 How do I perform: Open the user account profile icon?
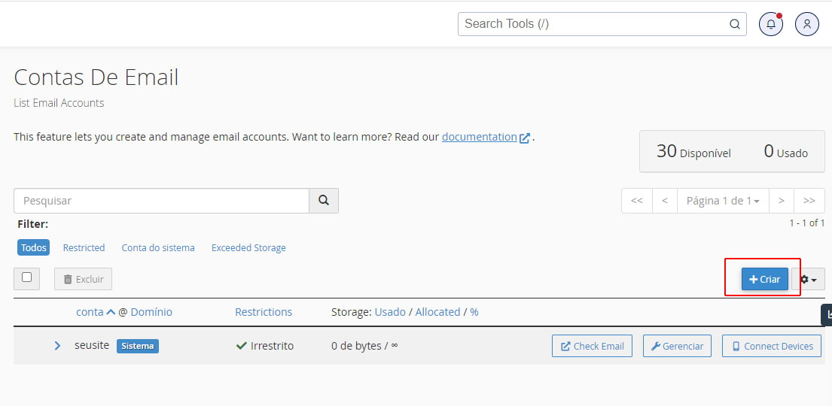806,24
